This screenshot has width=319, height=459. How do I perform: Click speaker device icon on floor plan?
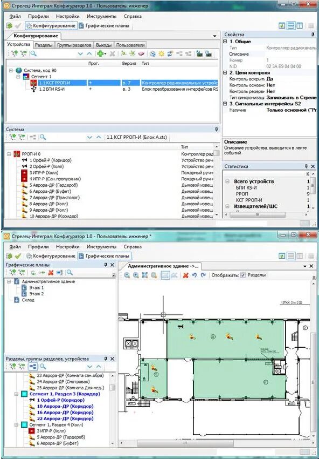tap(181, 326)
